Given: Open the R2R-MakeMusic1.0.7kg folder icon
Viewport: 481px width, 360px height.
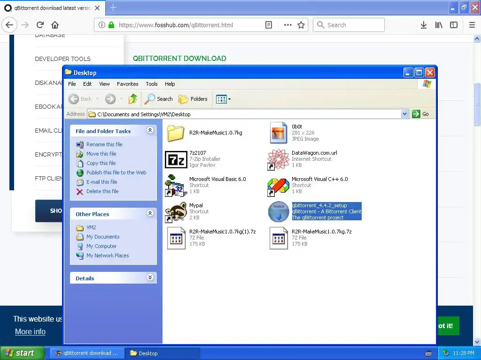Looking at the screenshot, I should click(176, 133).
